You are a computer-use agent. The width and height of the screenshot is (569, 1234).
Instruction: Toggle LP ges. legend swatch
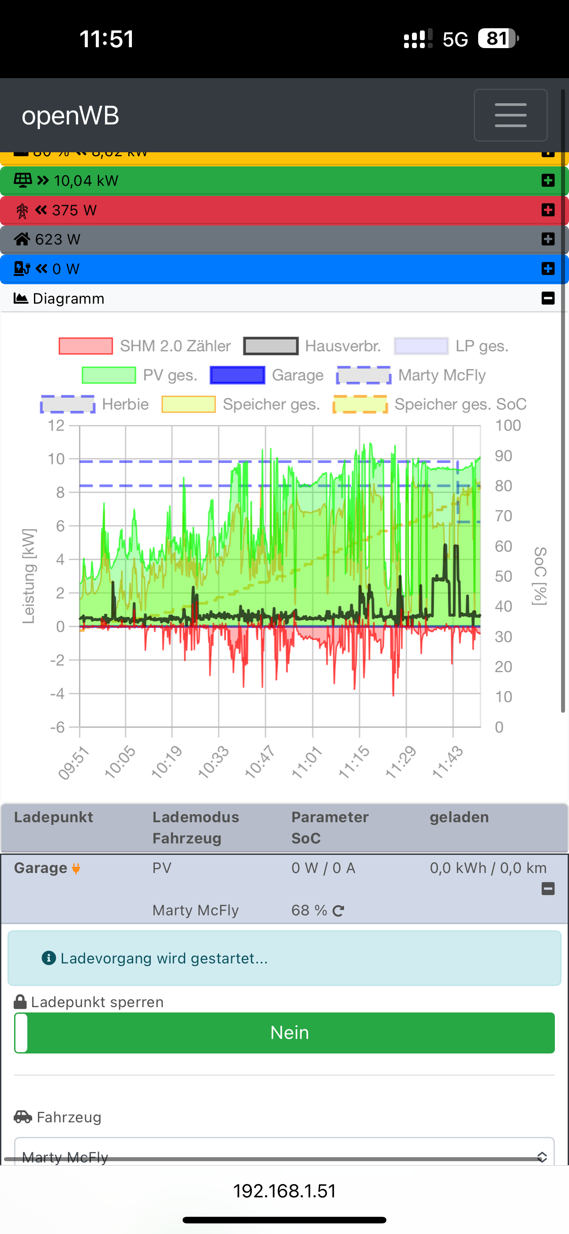421,346
